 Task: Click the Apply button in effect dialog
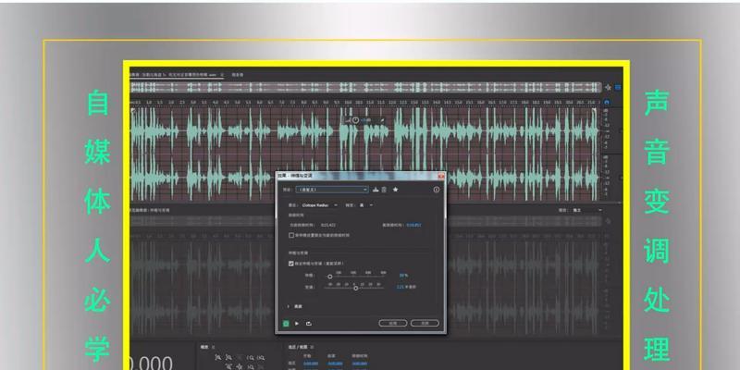point(392,323)
